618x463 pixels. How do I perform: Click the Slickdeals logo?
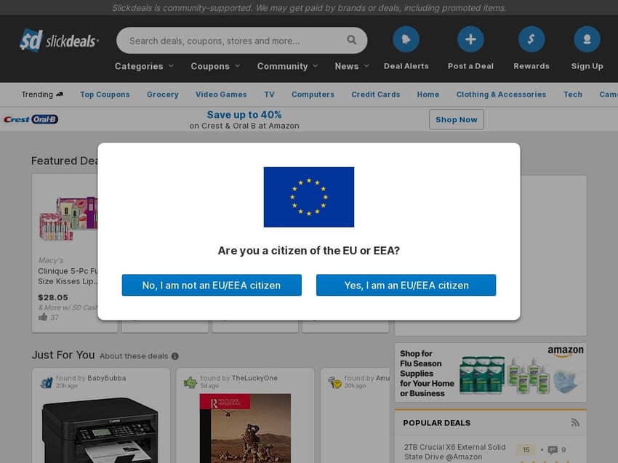coord(58,41)
